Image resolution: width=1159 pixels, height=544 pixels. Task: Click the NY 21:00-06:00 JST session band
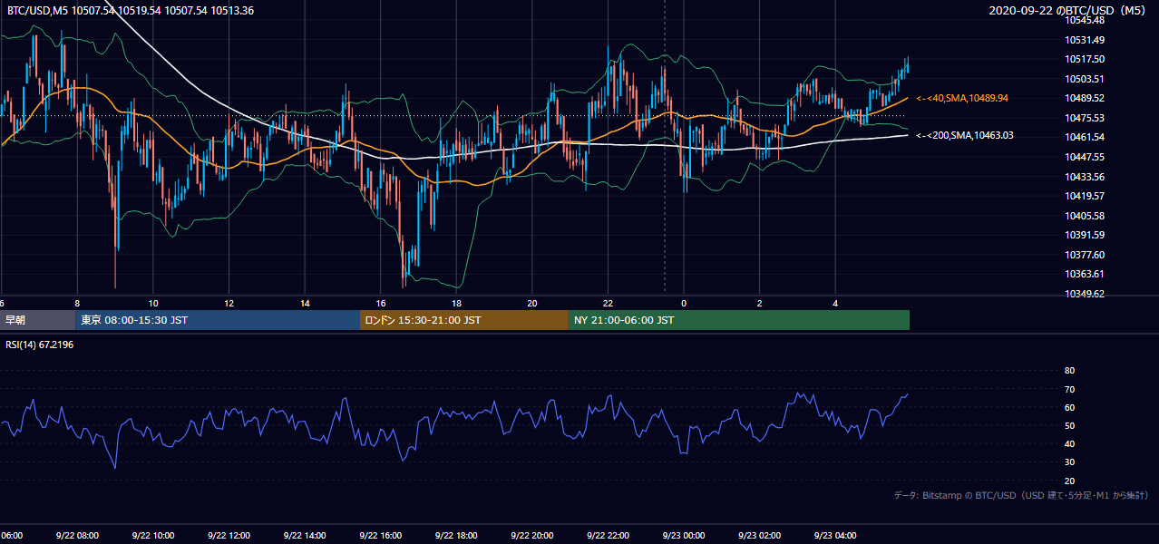point(739,320)
